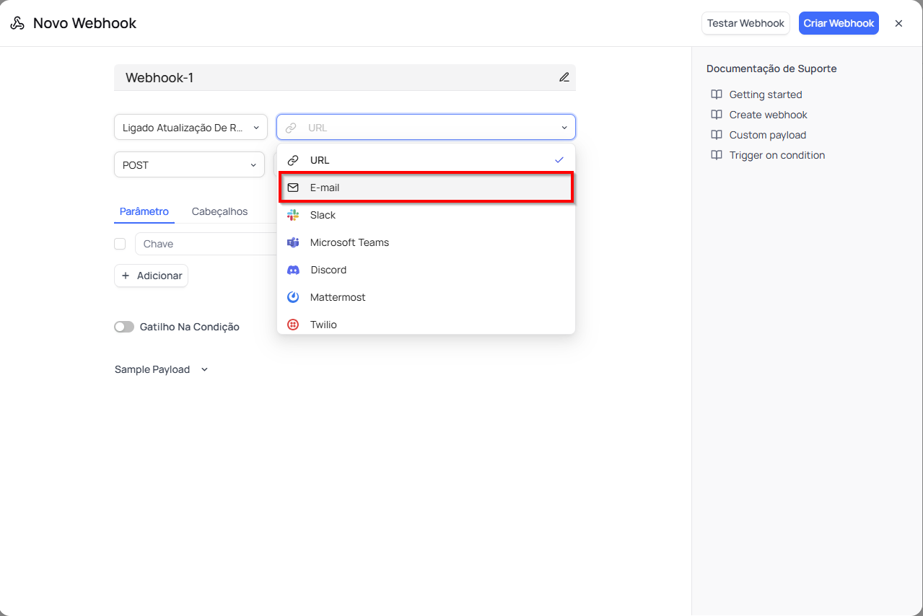Screen dimensions: 923x616
Task: Click the Twilio logo icon
Action: [293, 325]
